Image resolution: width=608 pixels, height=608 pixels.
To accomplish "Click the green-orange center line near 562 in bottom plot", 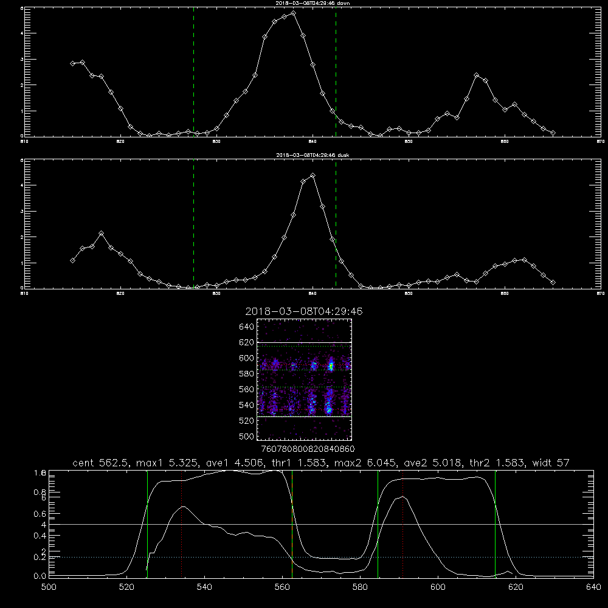I will pos(292,524).
